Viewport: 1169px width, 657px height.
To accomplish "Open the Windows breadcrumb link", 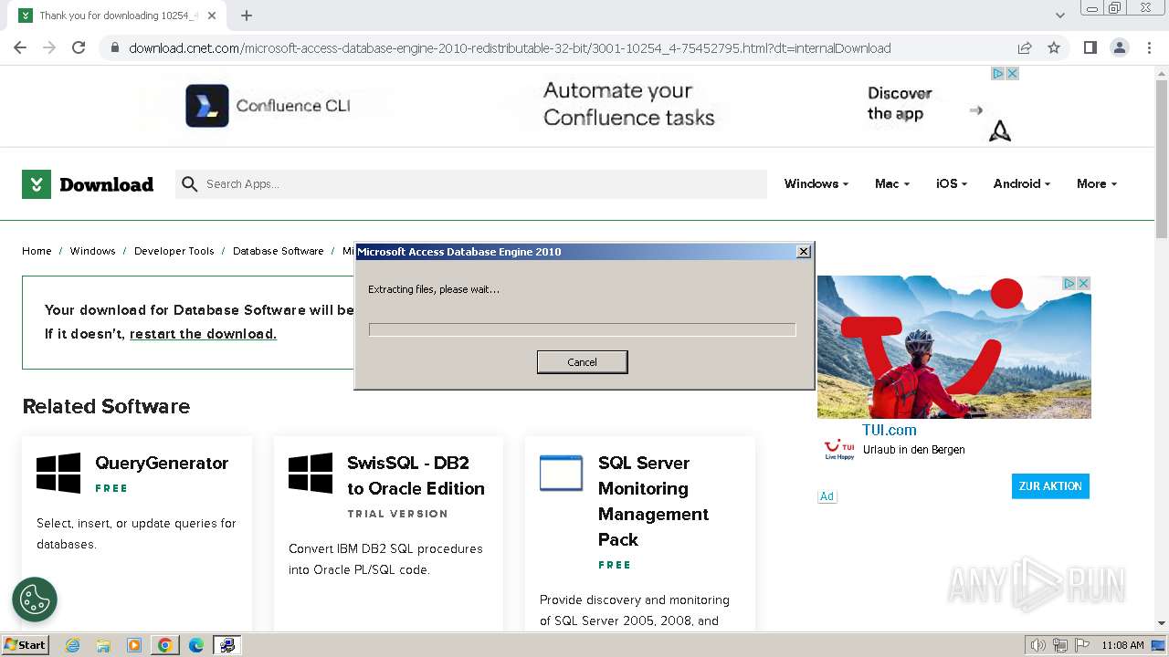I will [x=92, y=251].
